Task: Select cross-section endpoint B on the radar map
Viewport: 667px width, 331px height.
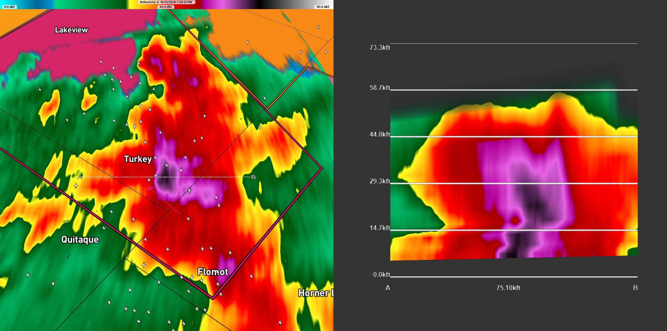Action: click(253, 177)
